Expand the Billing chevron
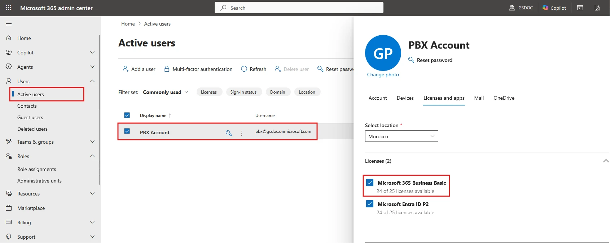610x243 pixels. click(92, 222)
